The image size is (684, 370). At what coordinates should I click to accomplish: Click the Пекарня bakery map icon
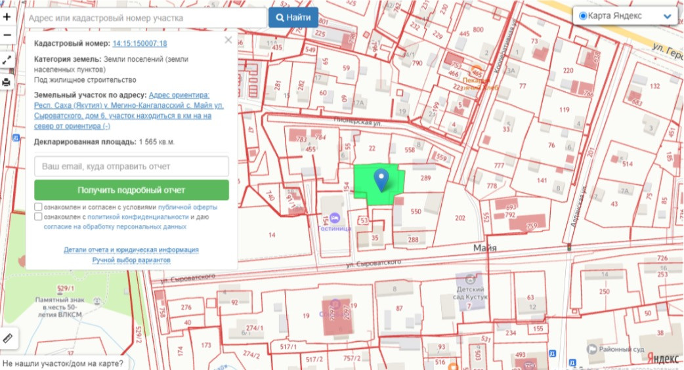point(477,70)
